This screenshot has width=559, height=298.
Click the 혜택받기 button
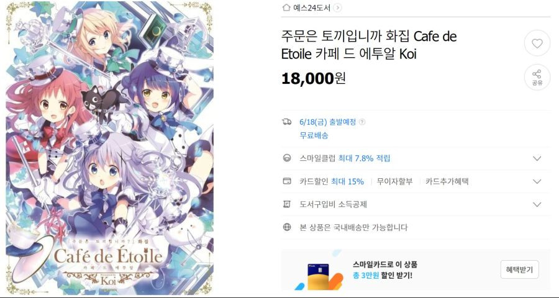pos(519,269)
